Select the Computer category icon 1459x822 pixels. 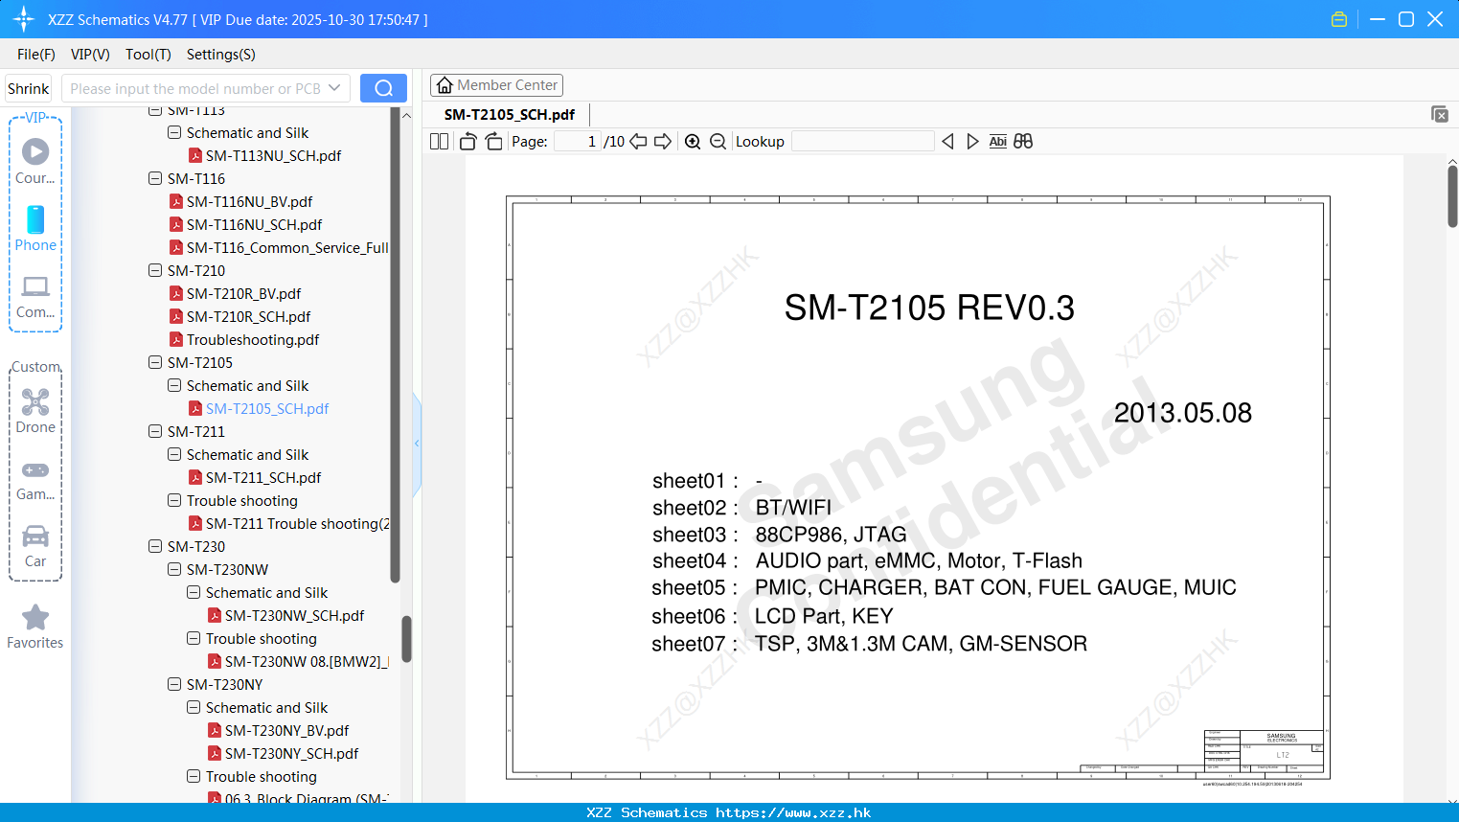coord(35,297)
